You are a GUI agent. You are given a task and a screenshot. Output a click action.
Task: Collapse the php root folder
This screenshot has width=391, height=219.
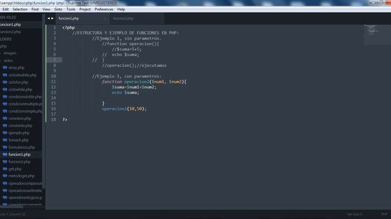(x=3, y=46)
